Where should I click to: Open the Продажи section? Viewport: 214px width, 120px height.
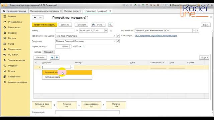click(x=12, y=33)
